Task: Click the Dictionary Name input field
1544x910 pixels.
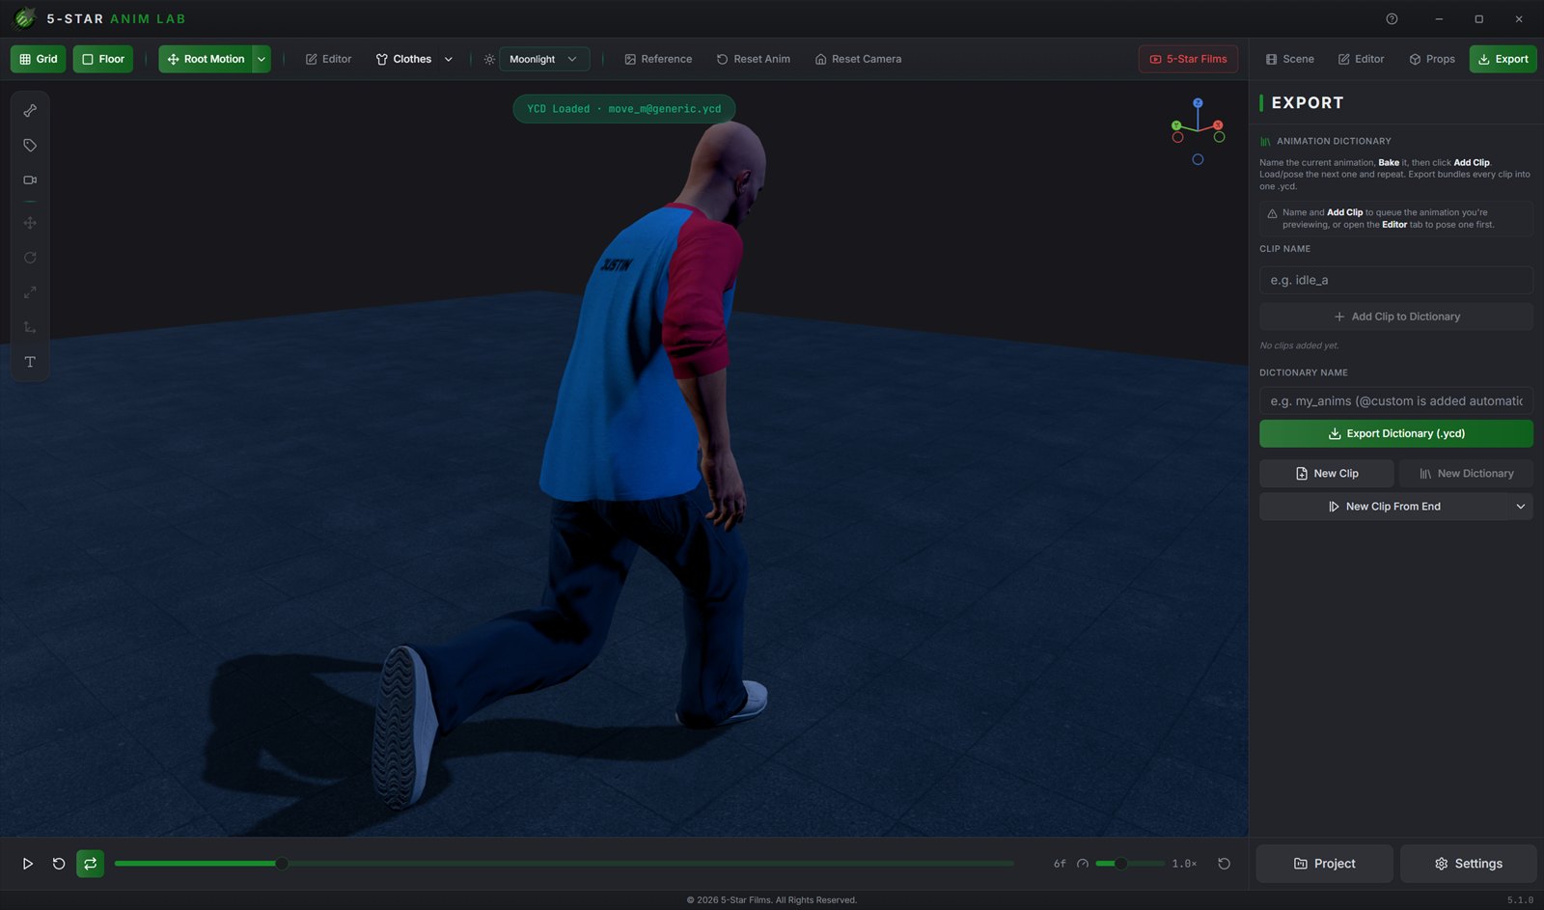Action: point(1395,400)
